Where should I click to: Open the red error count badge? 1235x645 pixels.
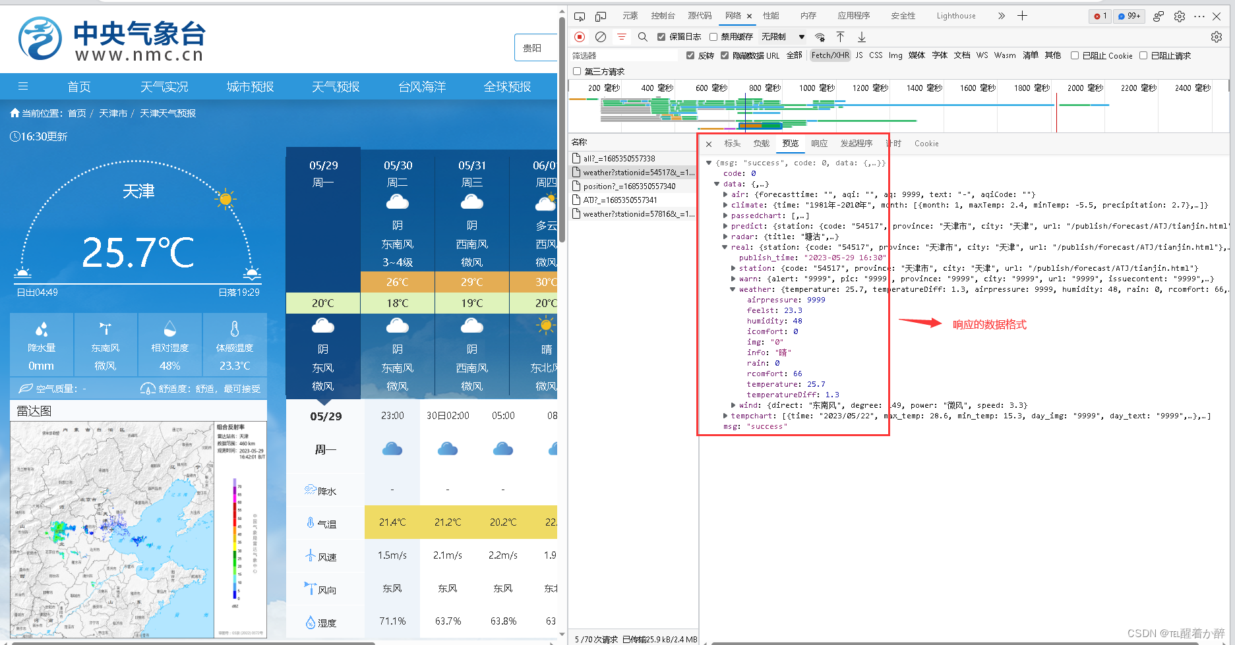(1100, 16)
